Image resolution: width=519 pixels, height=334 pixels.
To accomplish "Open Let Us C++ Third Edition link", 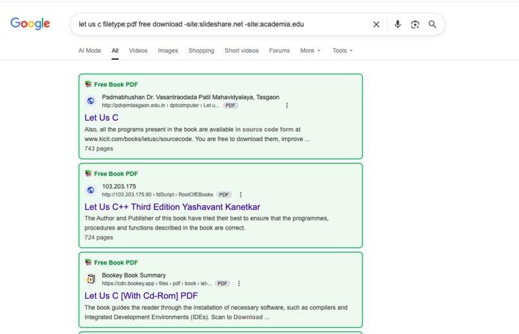I will [x=172, y=207].
